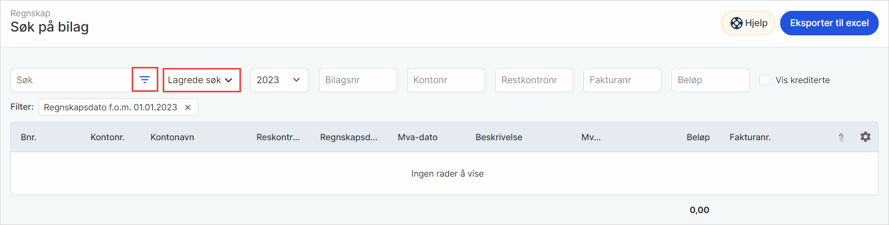Click the attachment paperclip column icon
Viewport: 889px width, 225px height.
tap(841, 137)
